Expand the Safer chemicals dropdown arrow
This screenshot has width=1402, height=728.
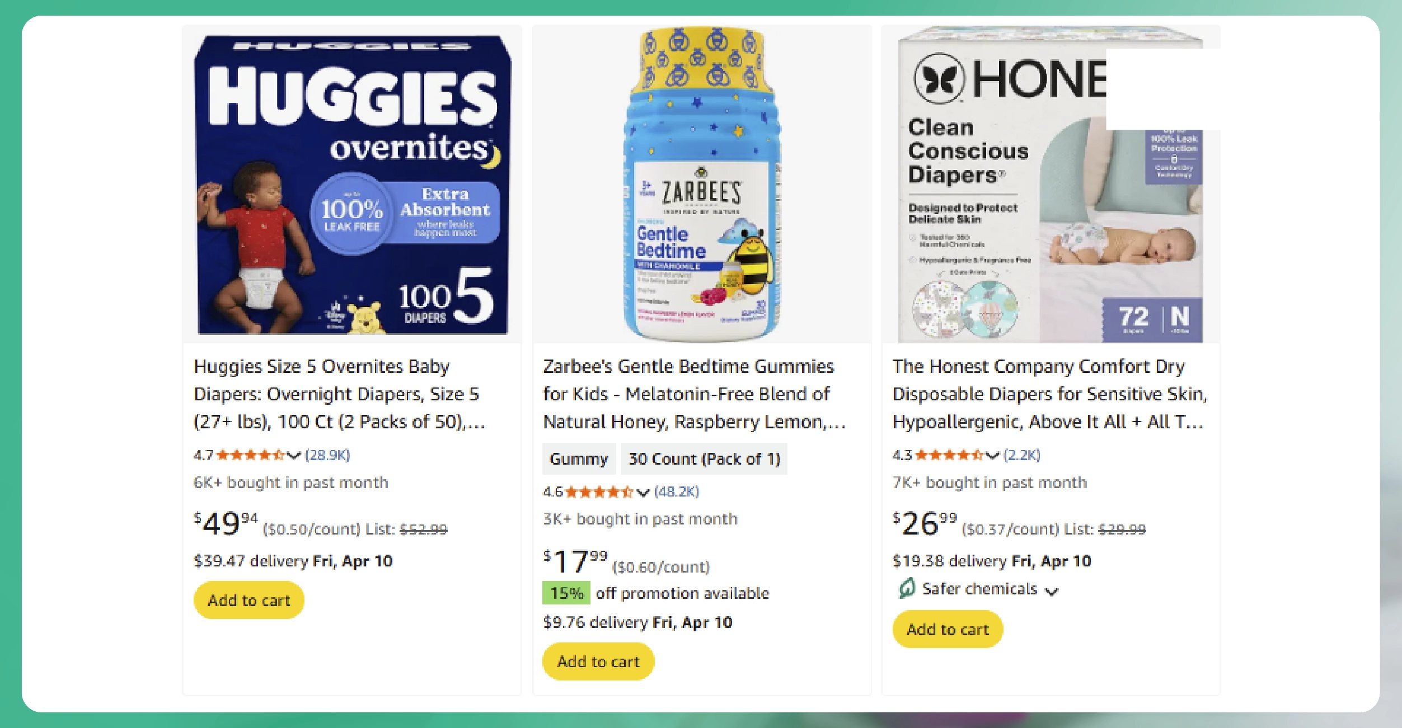[1052, 591]
